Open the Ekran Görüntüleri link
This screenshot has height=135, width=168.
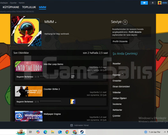click(x=121, y=86)
